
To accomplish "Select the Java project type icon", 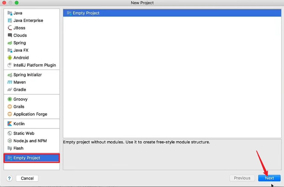I will coord(10,13).
